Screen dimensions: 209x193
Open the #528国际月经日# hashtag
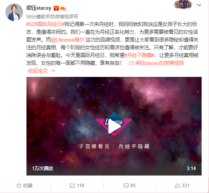[46, 24]
